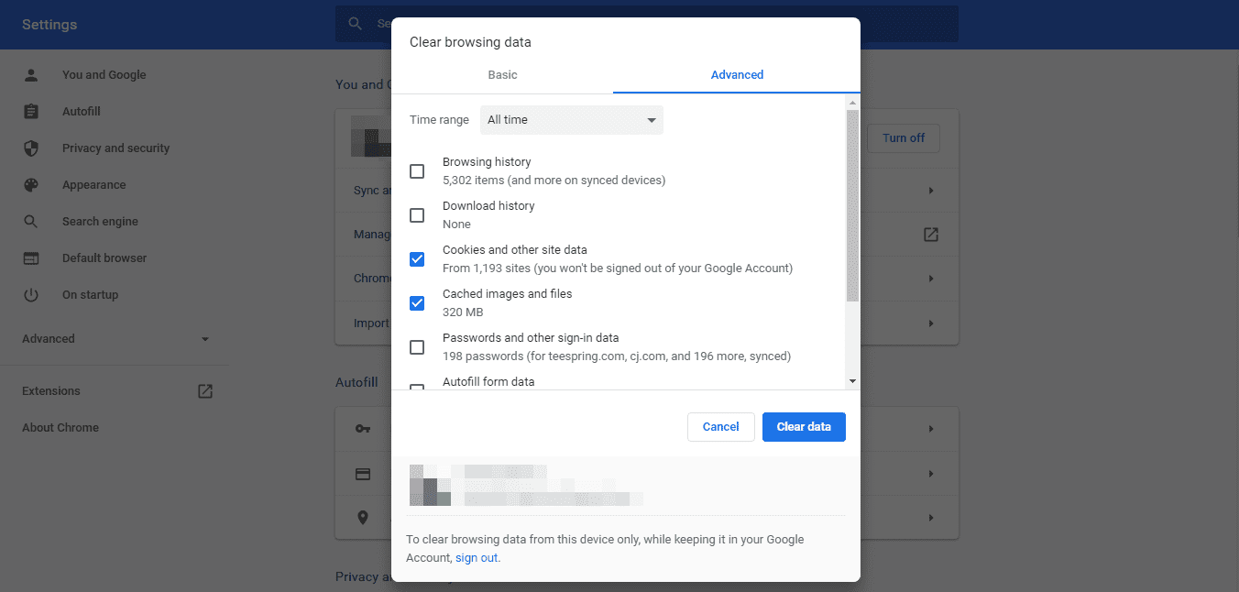Open the Extensions link in sidebar
Image resolution: width=1239 pixels, height=592 pixels.
pyautogui.click(x=51, y=391)
